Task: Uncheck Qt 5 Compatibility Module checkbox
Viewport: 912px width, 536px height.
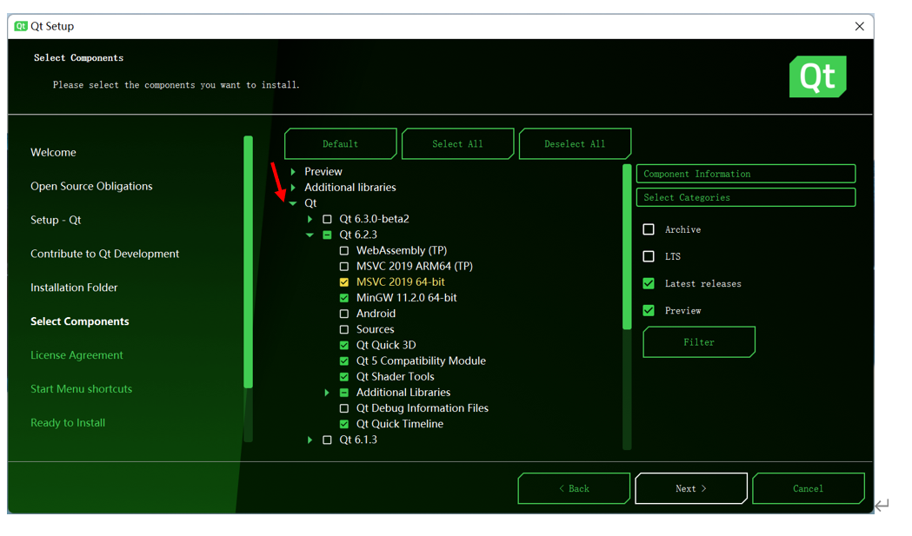Action: tap(343, 361)
